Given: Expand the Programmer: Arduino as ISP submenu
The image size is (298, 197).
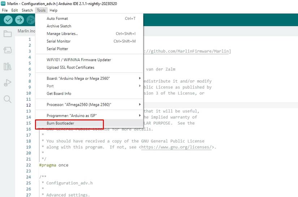Looking at the screenshot, I should (89, 115).
